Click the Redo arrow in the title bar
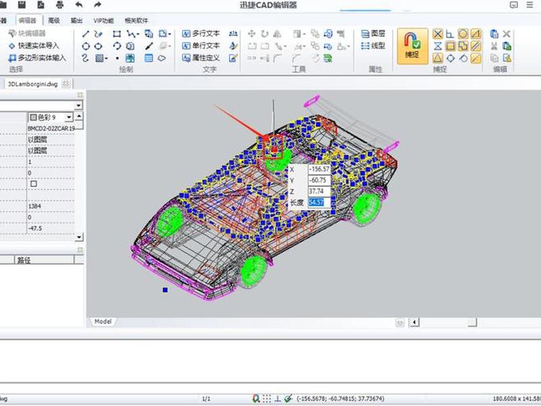The height and width of the screenshot is (406, 541). [x=97, y=5]
